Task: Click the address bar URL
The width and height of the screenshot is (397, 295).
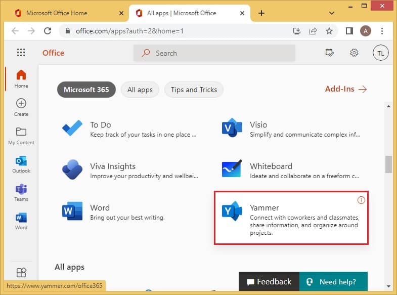Action: coord(129,31)
